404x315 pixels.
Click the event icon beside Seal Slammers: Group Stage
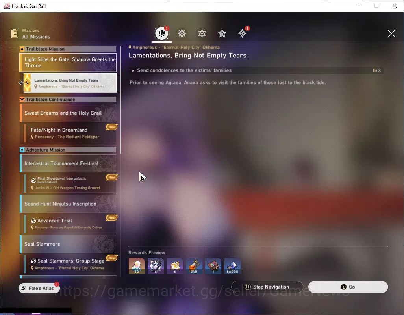pos(33,261)
